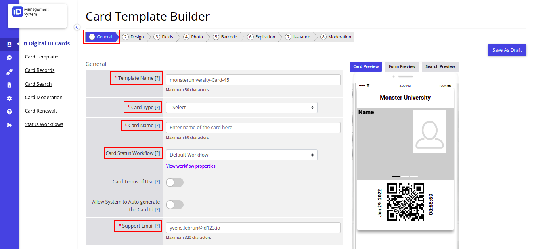Click the Card Name input field

(253, 127)
